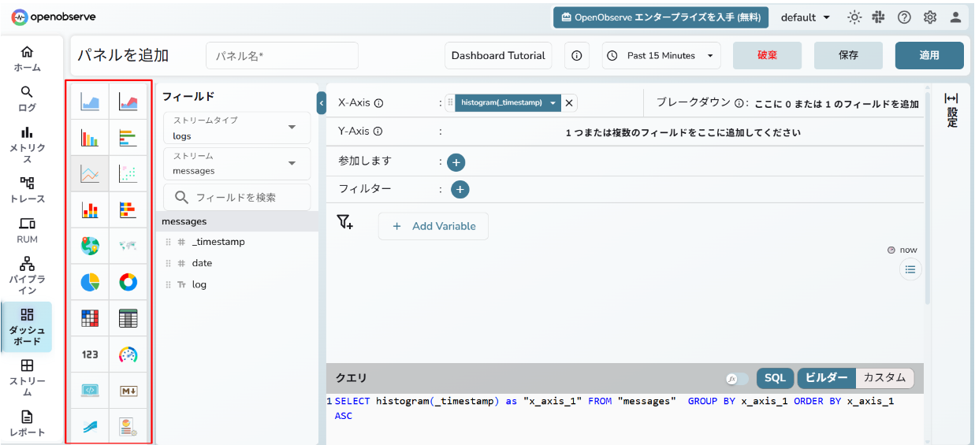Open ダッシュボード in sidebar
Viewport: 975px width, 445px height.
pyautogui.click(x=27, y=327)
